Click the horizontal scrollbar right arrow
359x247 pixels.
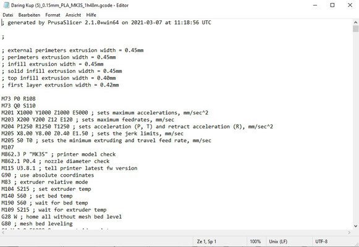point(349,232)
